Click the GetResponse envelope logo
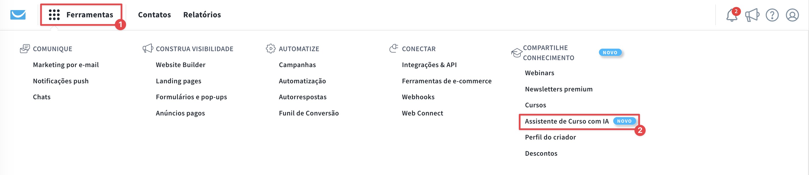Screen dimensions: 809x175 pos(18,15)
